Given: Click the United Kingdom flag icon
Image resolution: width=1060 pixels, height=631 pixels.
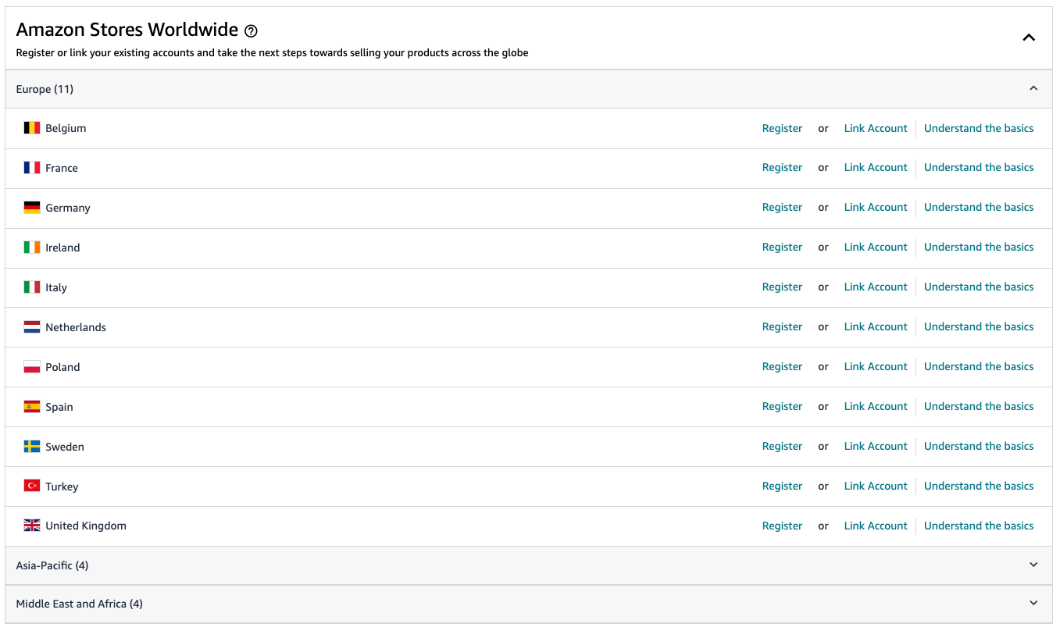Looking at the screenshot, I should tap(32, 526).
